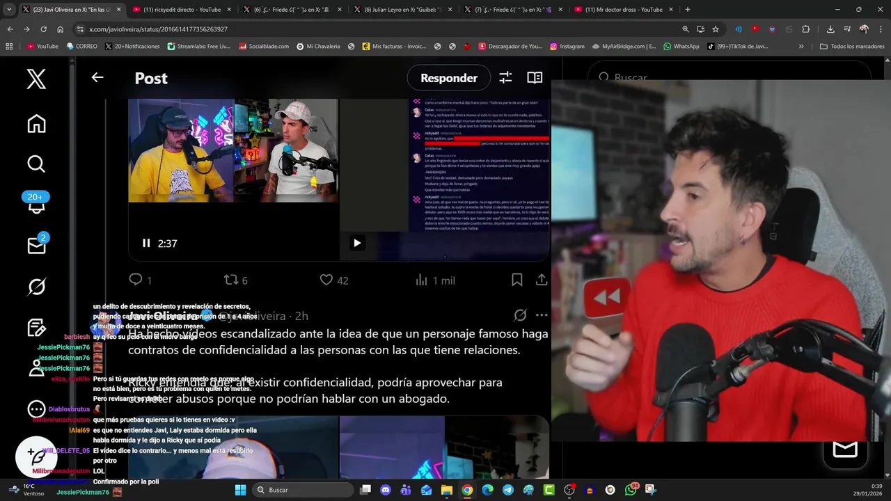Open the CORREO bookmark
Screen dimensions: 891x501
(x=81, y=46)
